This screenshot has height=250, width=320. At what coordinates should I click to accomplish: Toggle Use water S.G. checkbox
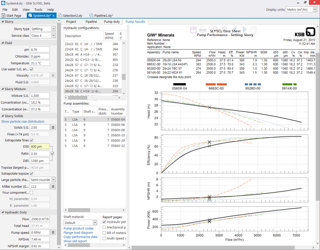31,69
